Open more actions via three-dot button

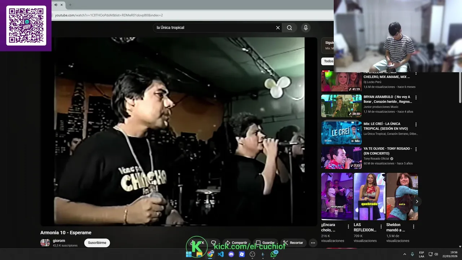click(313, 243)
